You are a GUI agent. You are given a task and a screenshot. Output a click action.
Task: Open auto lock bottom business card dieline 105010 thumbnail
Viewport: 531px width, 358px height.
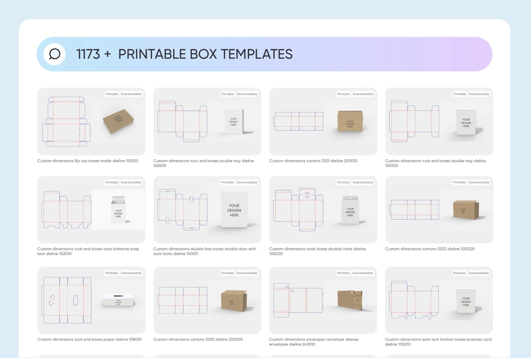pyautogui.click(x=439, y=300)
